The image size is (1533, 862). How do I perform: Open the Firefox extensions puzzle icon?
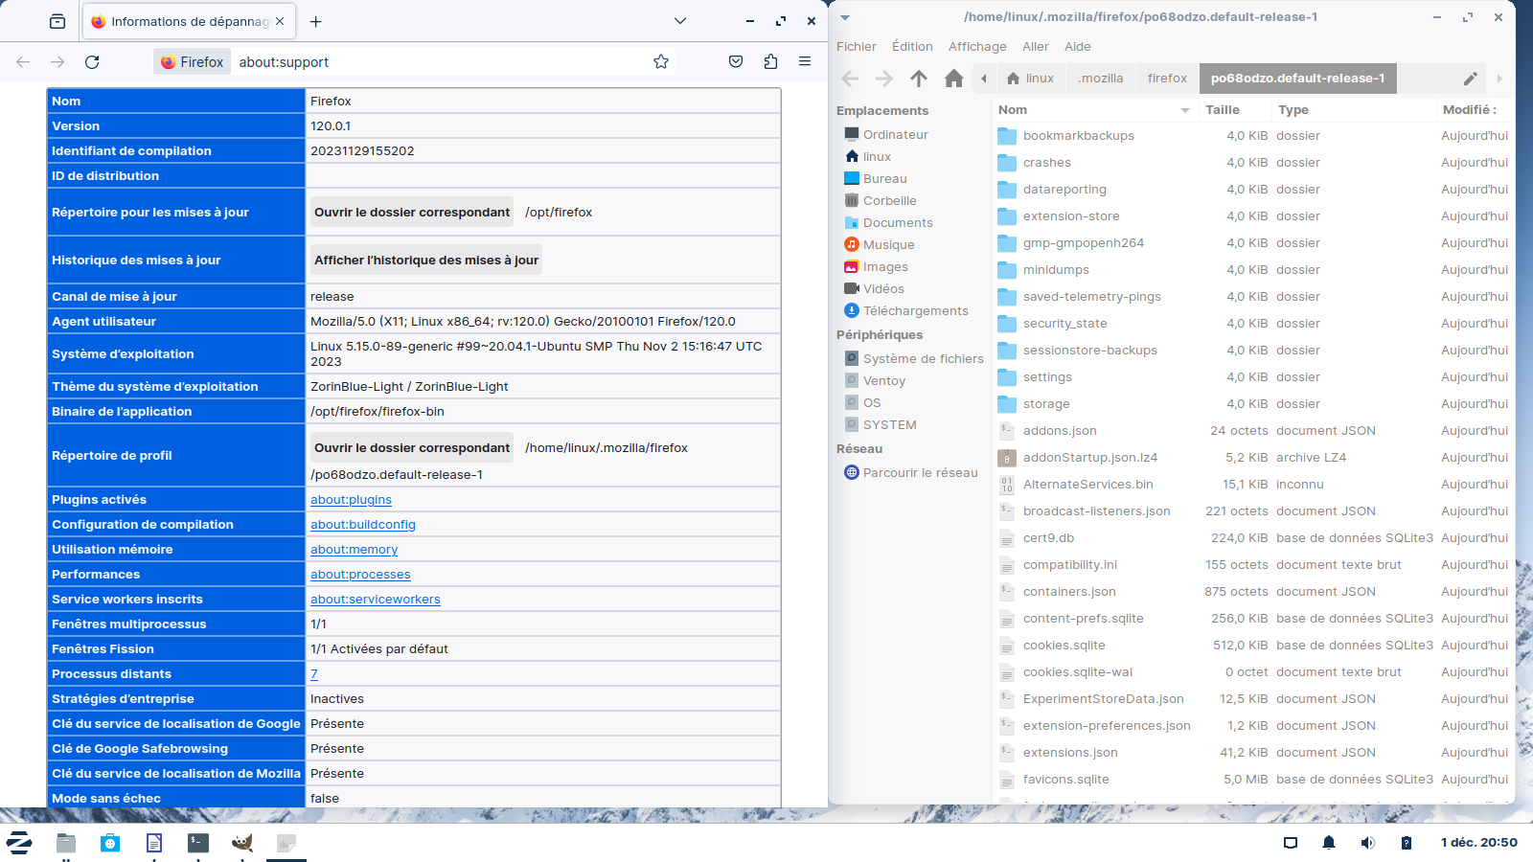point(770,62)
